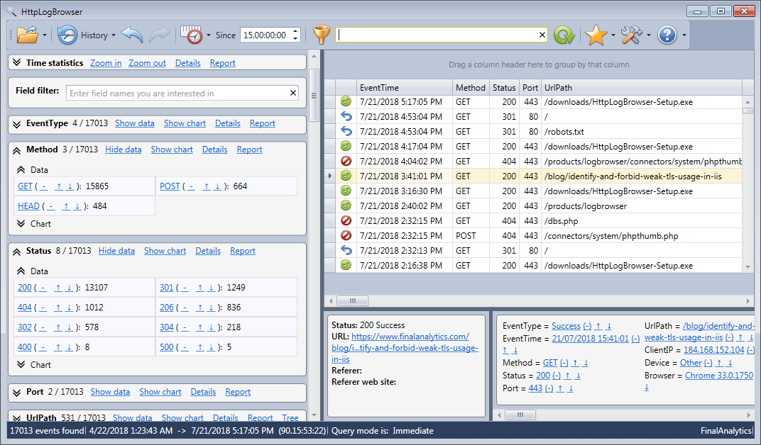Collapse the Method panel
The image size is (761, 445).
click(16, 150)
